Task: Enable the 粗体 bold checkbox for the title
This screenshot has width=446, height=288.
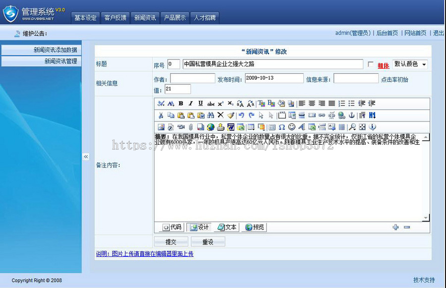Action: (370, 64)
